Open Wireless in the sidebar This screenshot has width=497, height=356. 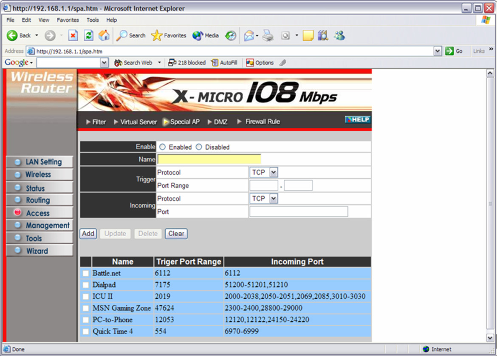(40, 175)
